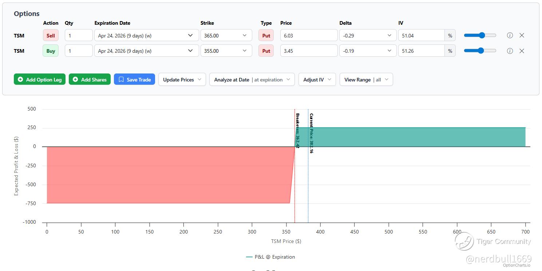The height and width of the screenshot is (271, 542).
Task: Open the Update Prices menu
Action: point(182,80)
